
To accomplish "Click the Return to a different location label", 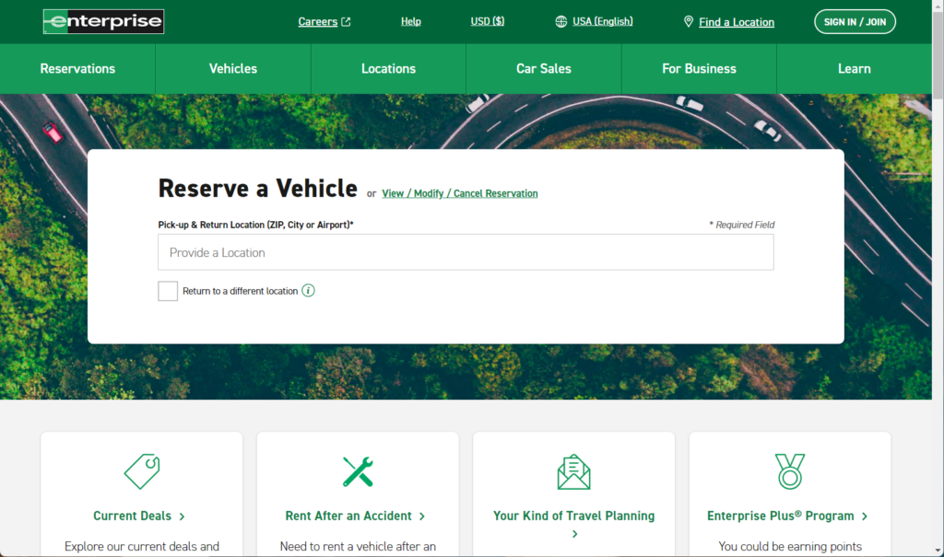I will 241,291.
